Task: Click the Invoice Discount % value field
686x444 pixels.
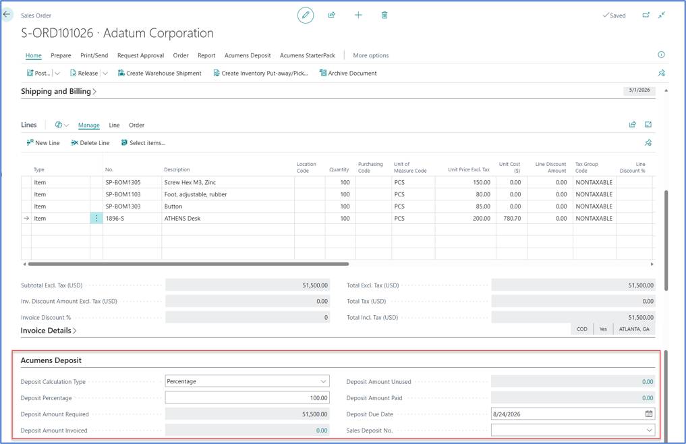Action: point(247,317)
